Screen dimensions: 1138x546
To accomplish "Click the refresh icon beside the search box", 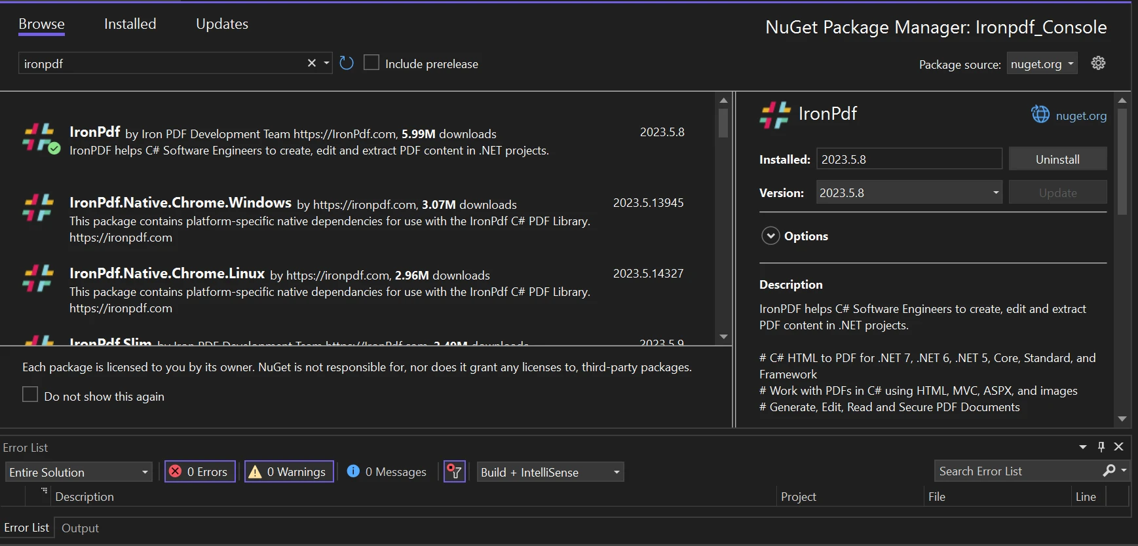I will coord(347,63).
